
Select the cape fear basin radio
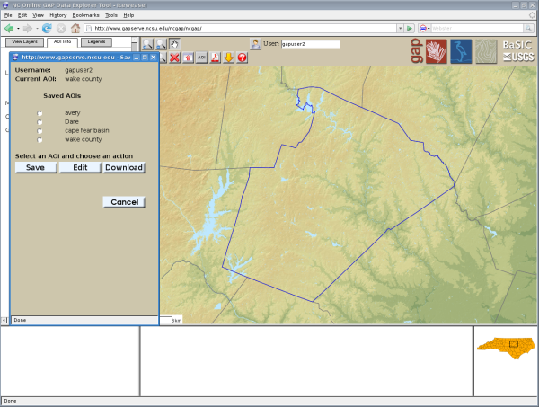coord(40,131)
